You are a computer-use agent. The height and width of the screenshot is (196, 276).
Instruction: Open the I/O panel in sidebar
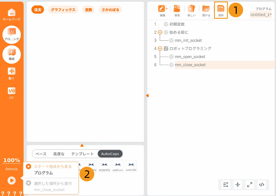12,93
